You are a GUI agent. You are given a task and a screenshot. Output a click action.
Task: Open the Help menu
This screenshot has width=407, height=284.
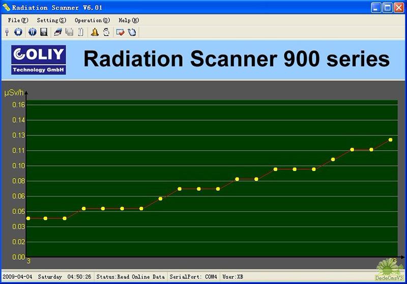pos(128,20)
